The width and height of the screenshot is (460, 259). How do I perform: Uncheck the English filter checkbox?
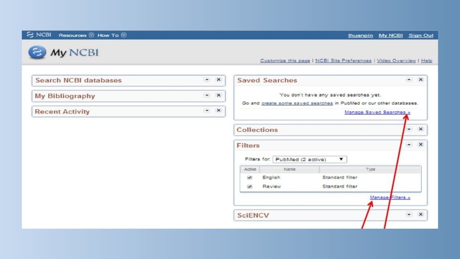[x=250, y=178]
